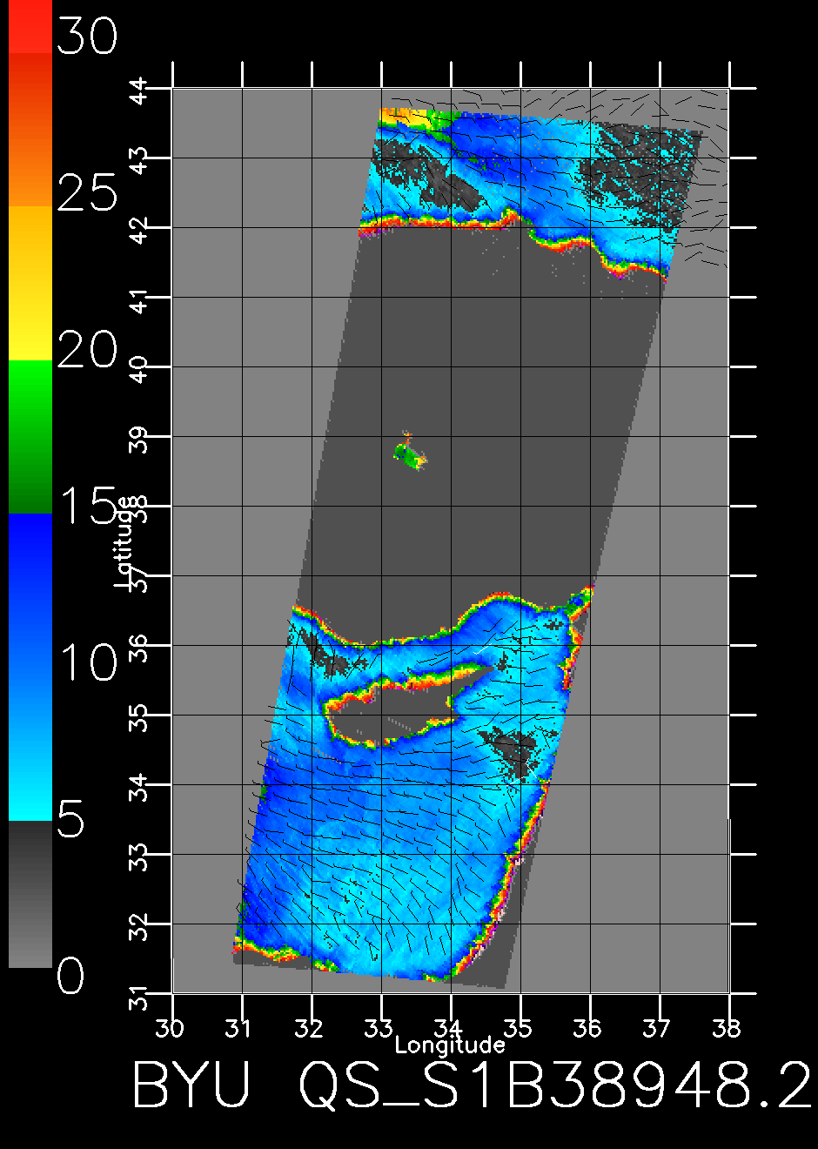Click color scale label "25"
The width and height of the screenshot is (818, 1149).
coord(87,192)
